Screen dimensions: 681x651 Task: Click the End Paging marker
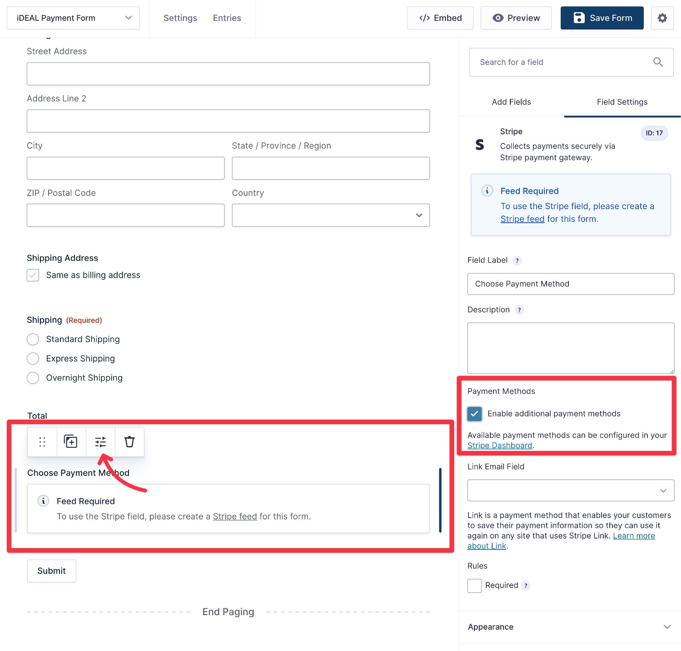click(228, 612)
